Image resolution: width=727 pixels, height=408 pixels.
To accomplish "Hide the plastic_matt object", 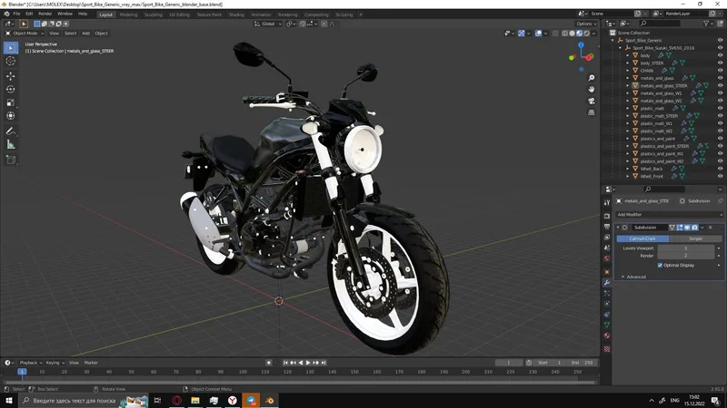I will pos(720,108).
